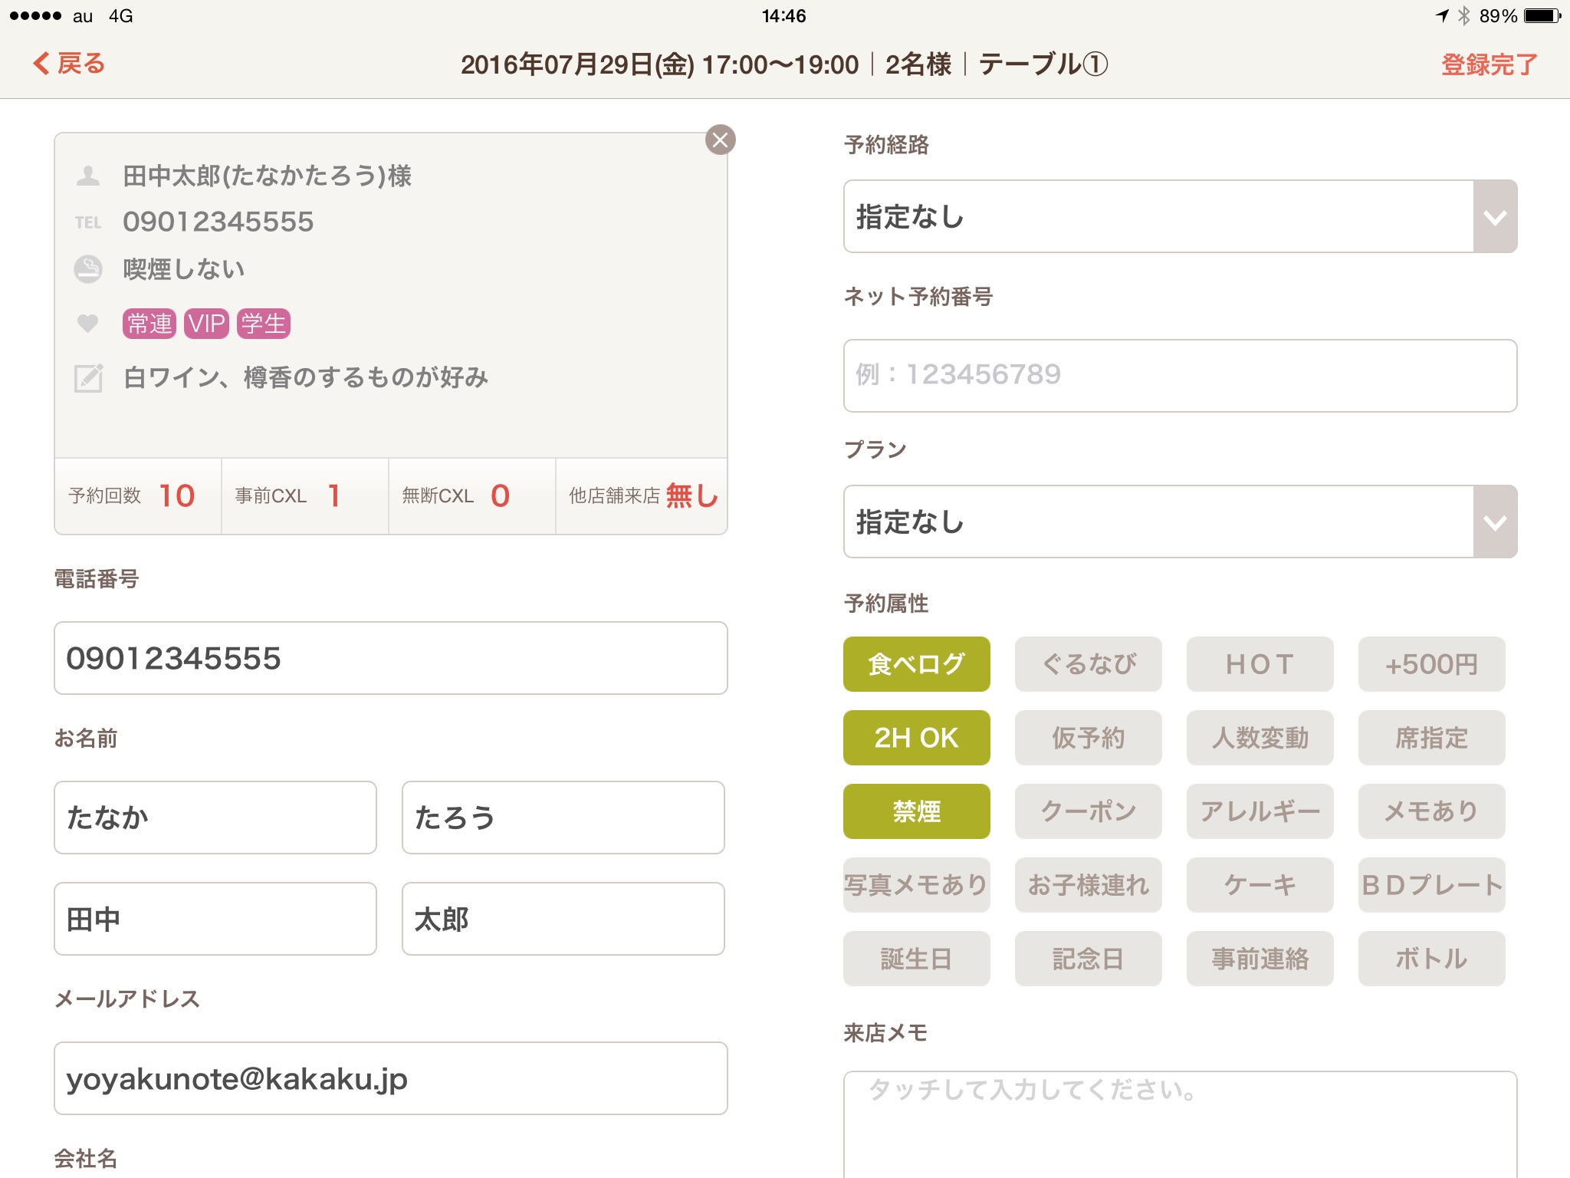Close the customer info card

tap(720, 140)
